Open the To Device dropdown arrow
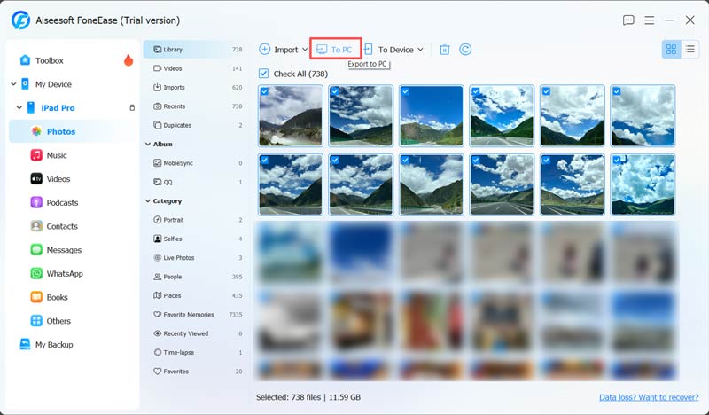The height and width of the screenshot is (415, 709). [420, 50]
